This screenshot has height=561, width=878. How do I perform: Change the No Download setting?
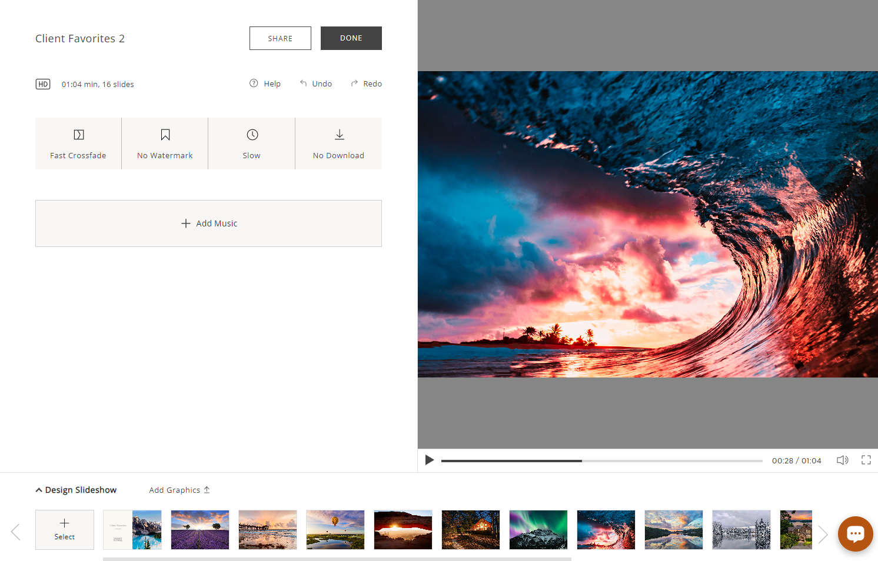pyautogui.click(x=338, y=143)
